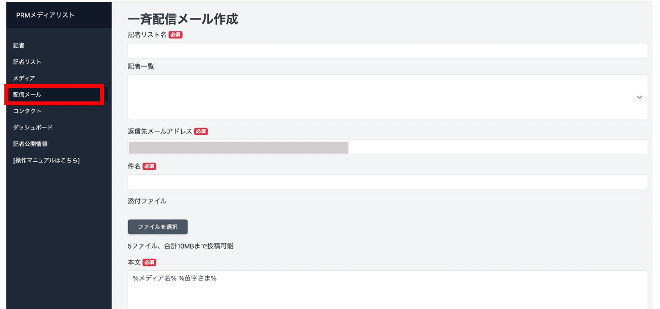Screen dimensions: 660x309
Task: Select メディア in the left navigation
Action: pos(24,78)
